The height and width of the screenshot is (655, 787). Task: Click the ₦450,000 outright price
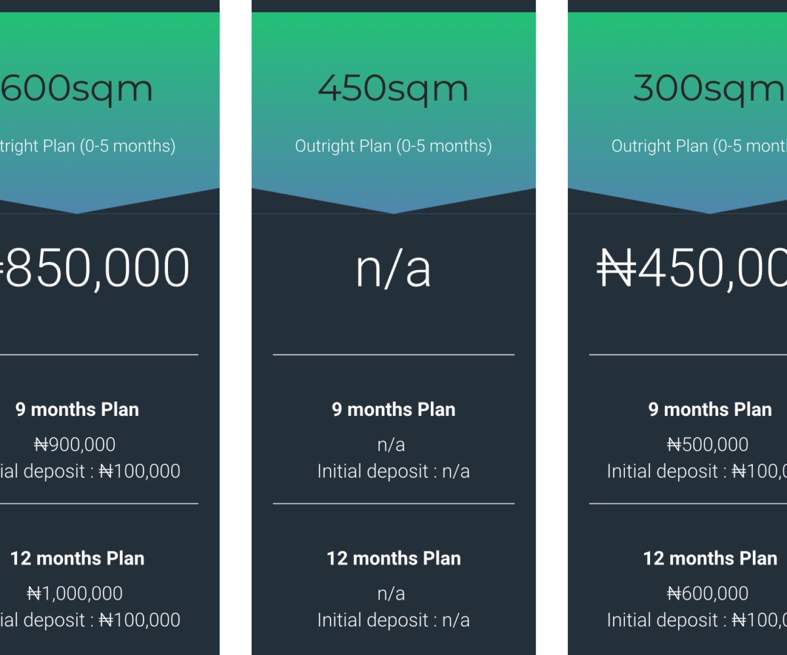point(692,269)
